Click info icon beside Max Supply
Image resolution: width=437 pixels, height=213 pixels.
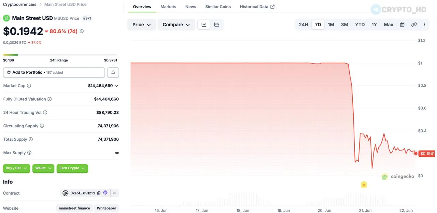tap(29, 153)
